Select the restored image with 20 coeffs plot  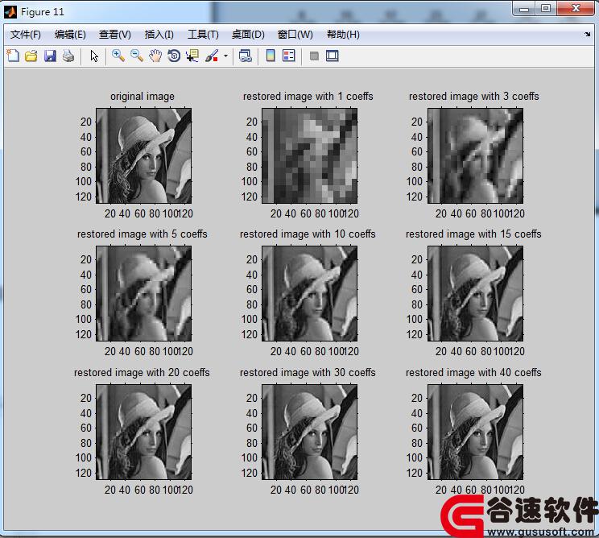click(143, 432)
